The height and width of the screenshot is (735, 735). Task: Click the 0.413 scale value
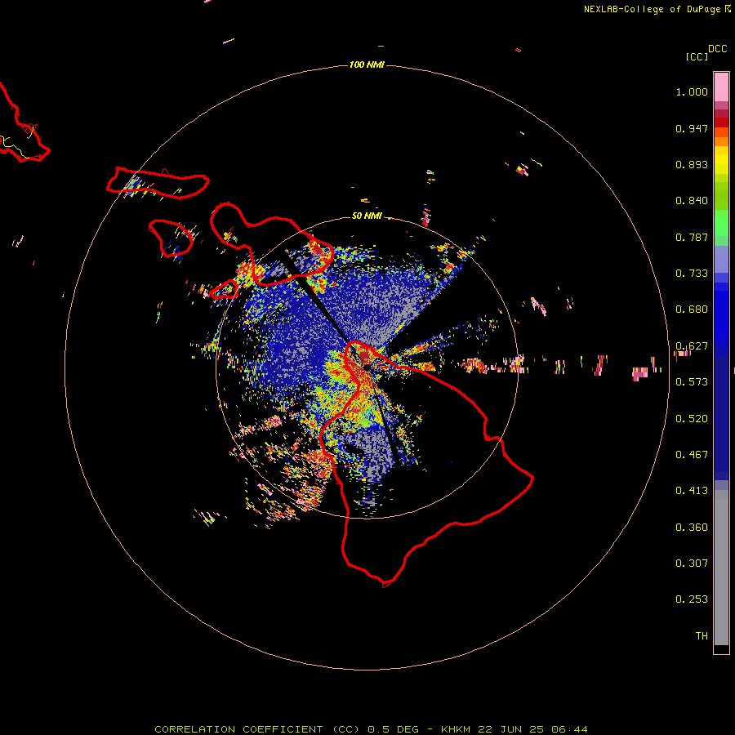click(x=692, y=491)
